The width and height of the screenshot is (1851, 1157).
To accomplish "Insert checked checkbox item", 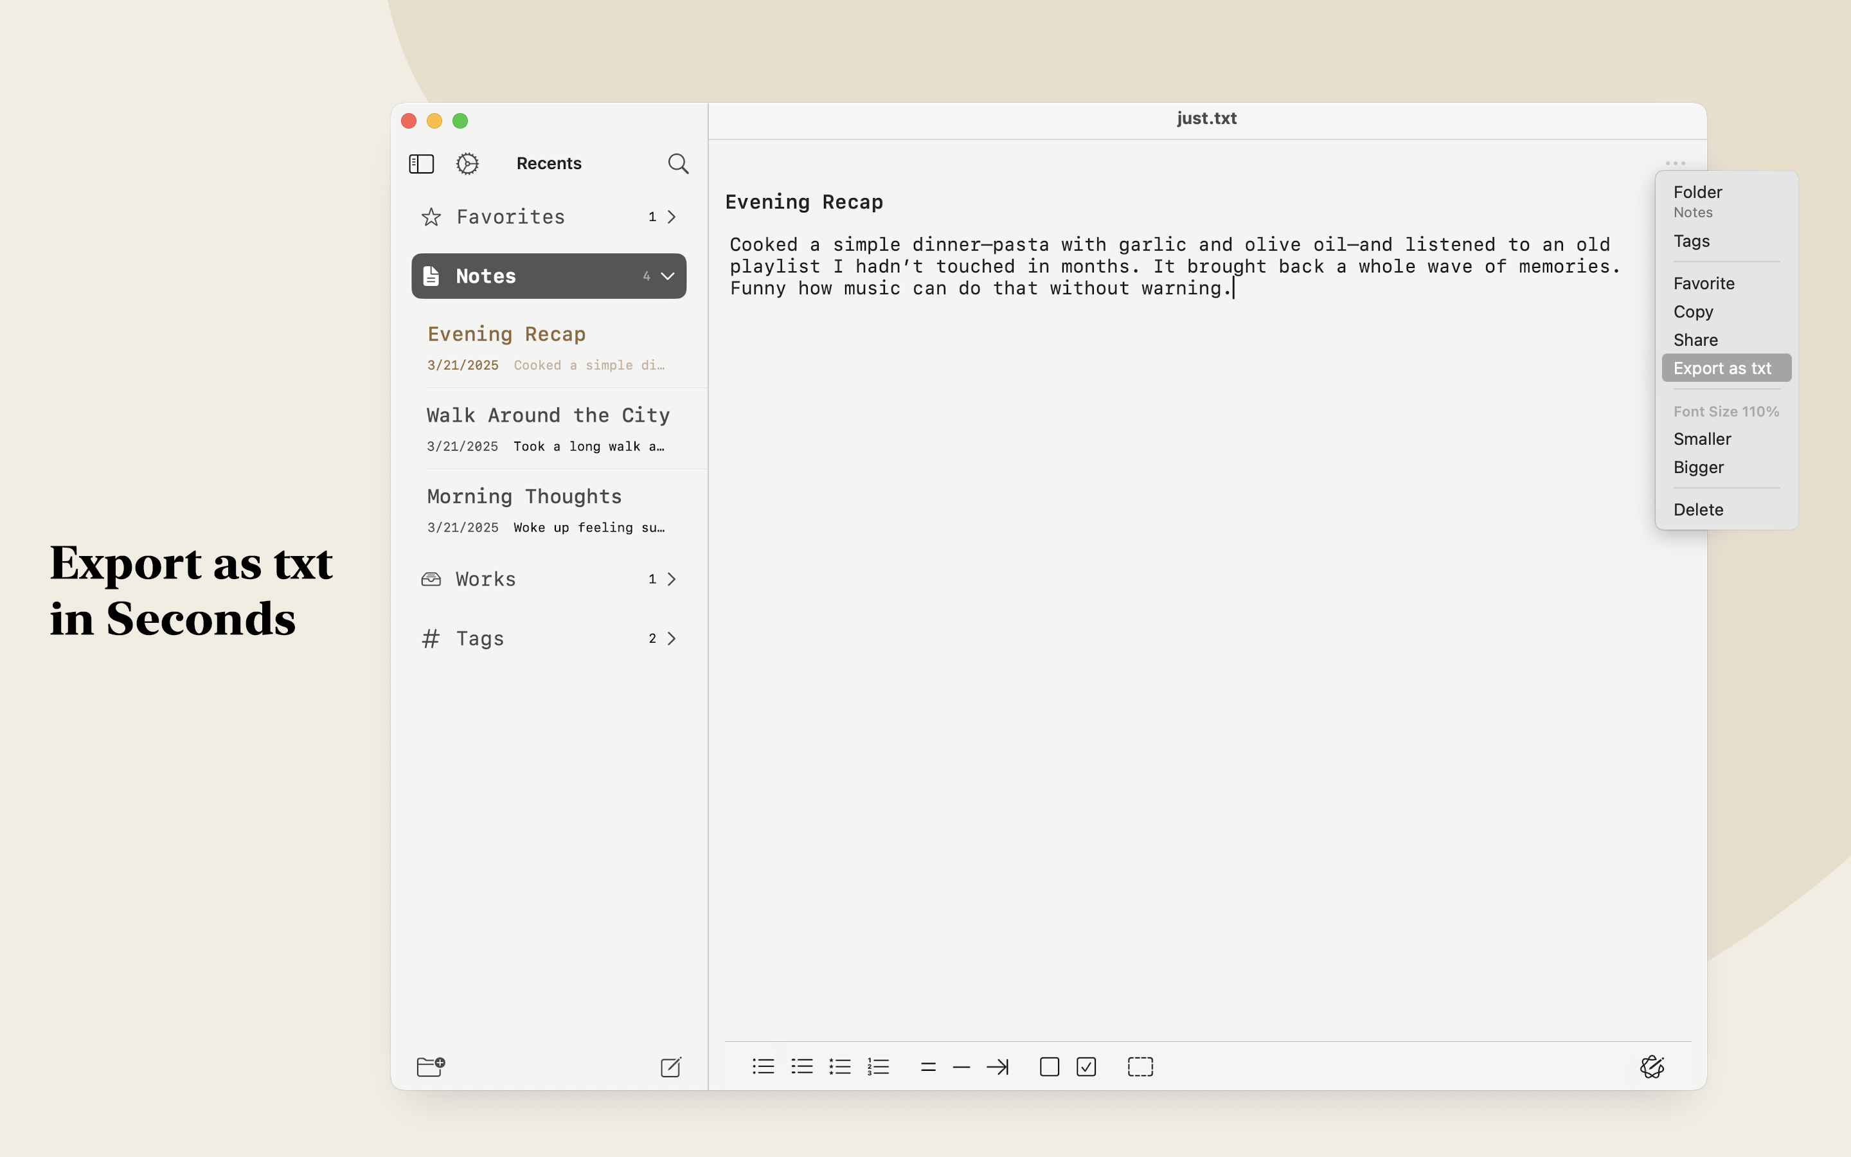I will pyautogui.click(x=1086, y=1067).
